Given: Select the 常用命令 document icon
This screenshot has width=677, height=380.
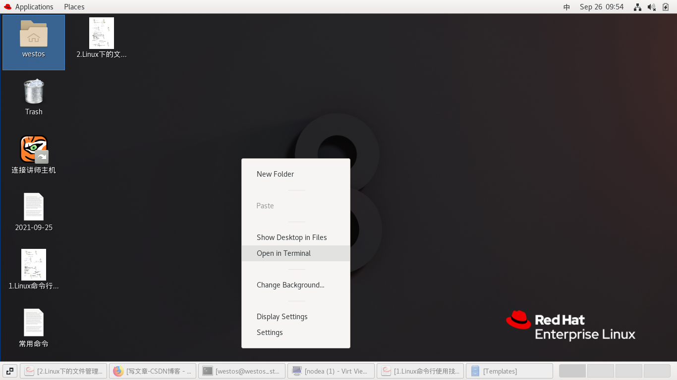Looking at the screenshot, I should [34, 323].
